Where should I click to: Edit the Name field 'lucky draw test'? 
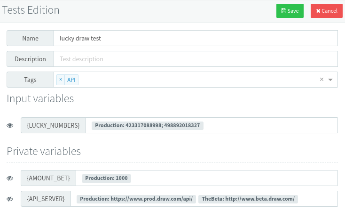(196, 38)
